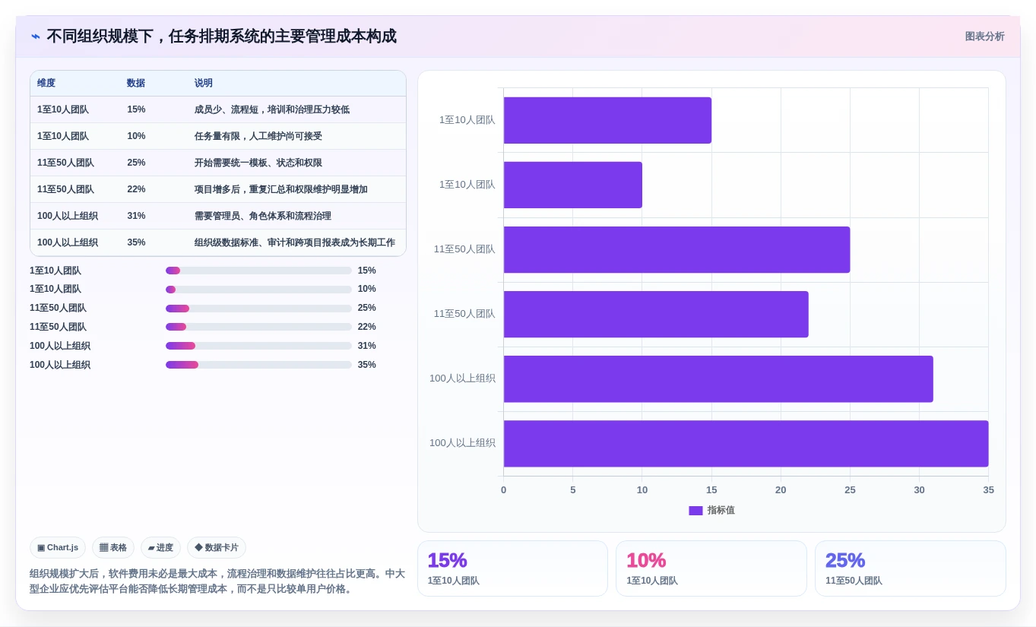Click the 31% data cell in the table
This screenshot has height=627, width=1036.
click(136, 216)
